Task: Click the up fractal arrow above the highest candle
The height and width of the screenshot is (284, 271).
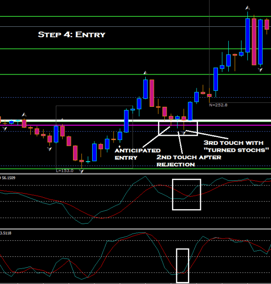Action: pos(247,8)
